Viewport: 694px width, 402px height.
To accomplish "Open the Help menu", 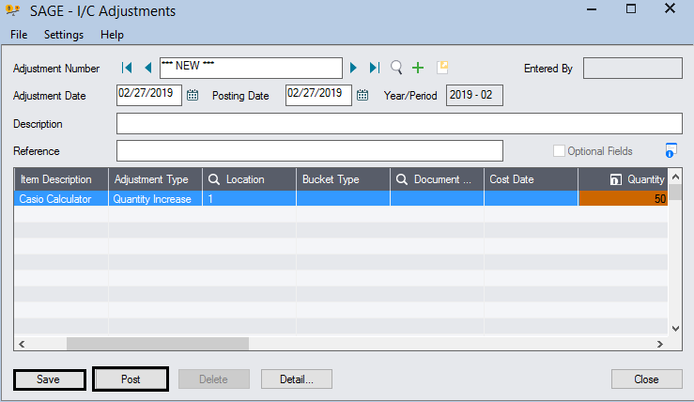I will tap(112, 35).
